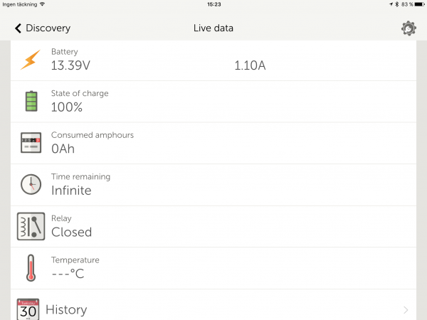Tap the time remaining clock icon
This screenshot has width=427, height=320.
(x=30, y=185)
